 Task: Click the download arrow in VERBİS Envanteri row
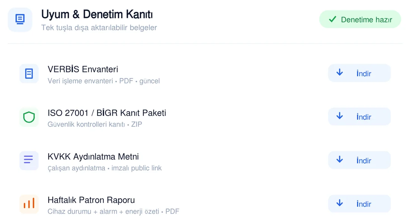pyautogui.click(x=340, y=72)
